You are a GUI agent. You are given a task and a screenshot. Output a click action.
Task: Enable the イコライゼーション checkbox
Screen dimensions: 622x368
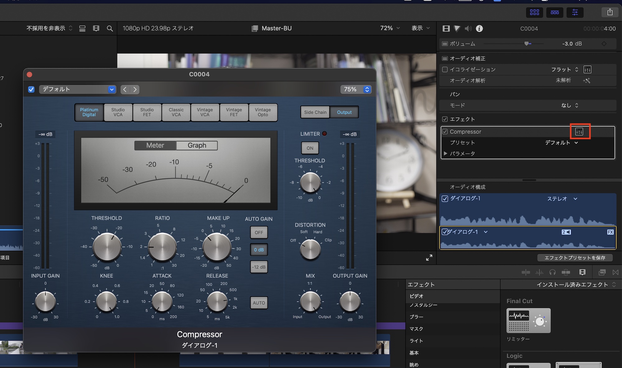[445, 69]
